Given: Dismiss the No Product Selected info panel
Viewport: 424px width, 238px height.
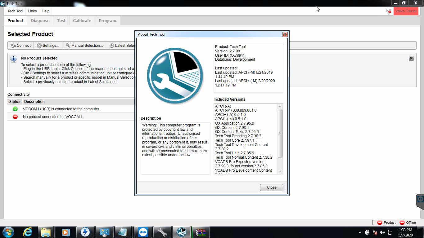Looking at the screenshot, I should pos(411,58).
